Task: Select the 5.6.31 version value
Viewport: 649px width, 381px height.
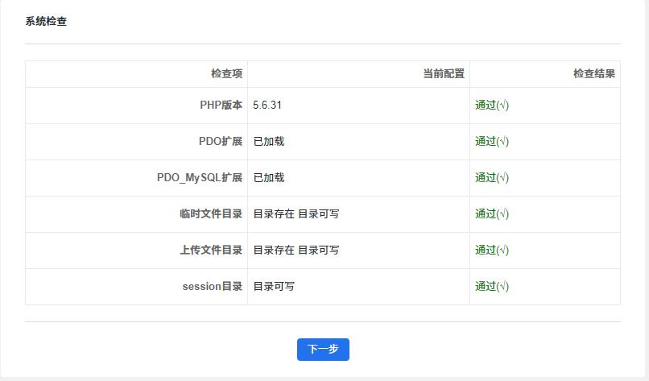Action: (x=267, y=106)
